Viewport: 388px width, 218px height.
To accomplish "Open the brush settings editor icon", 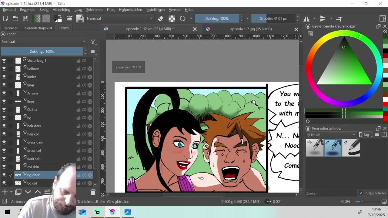I will [69, 18].
